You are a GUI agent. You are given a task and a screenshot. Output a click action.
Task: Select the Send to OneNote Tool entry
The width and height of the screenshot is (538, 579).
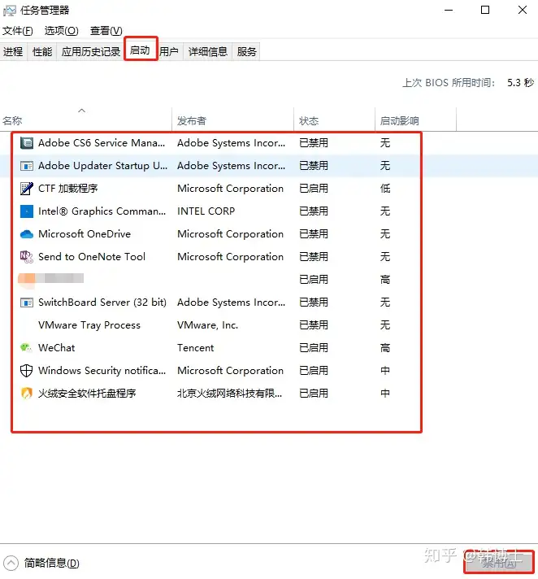(x=92, y=257)
